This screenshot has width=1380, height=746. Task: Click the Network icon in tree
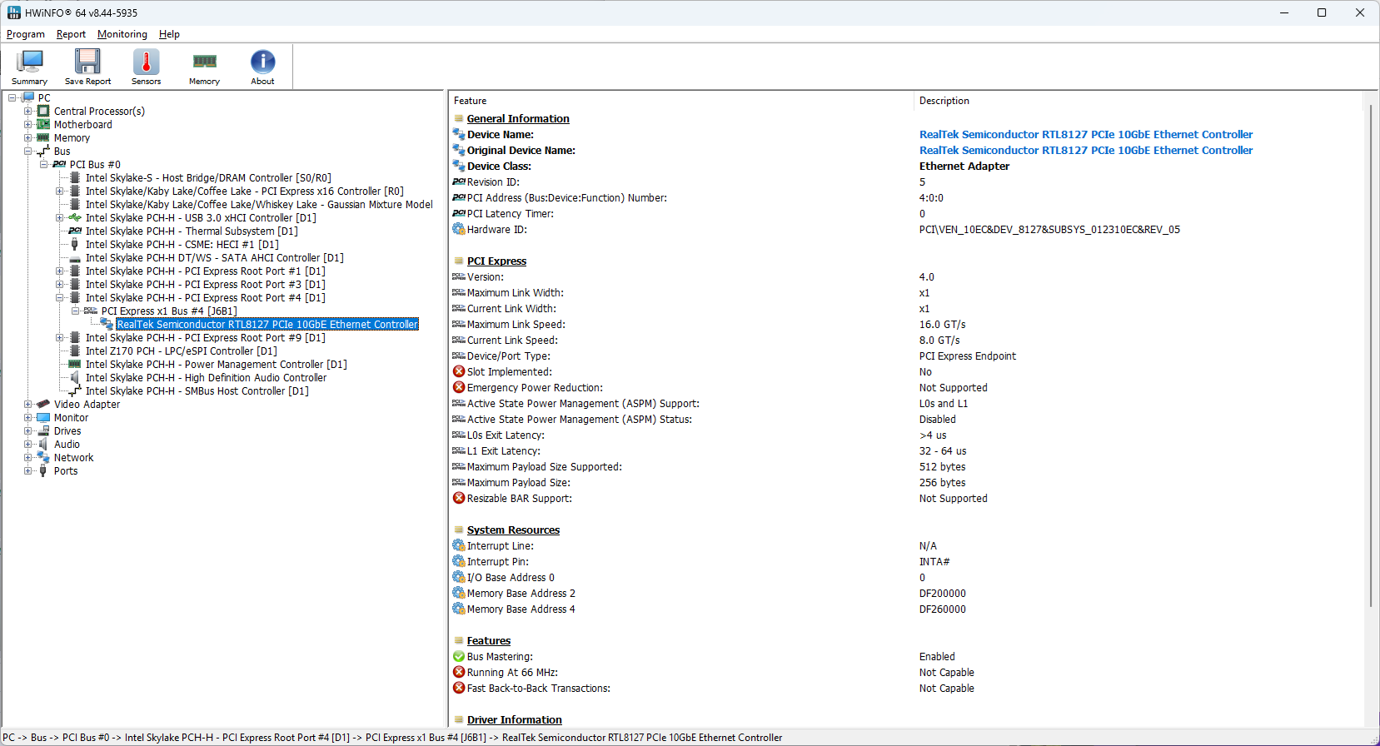(43, 457)
